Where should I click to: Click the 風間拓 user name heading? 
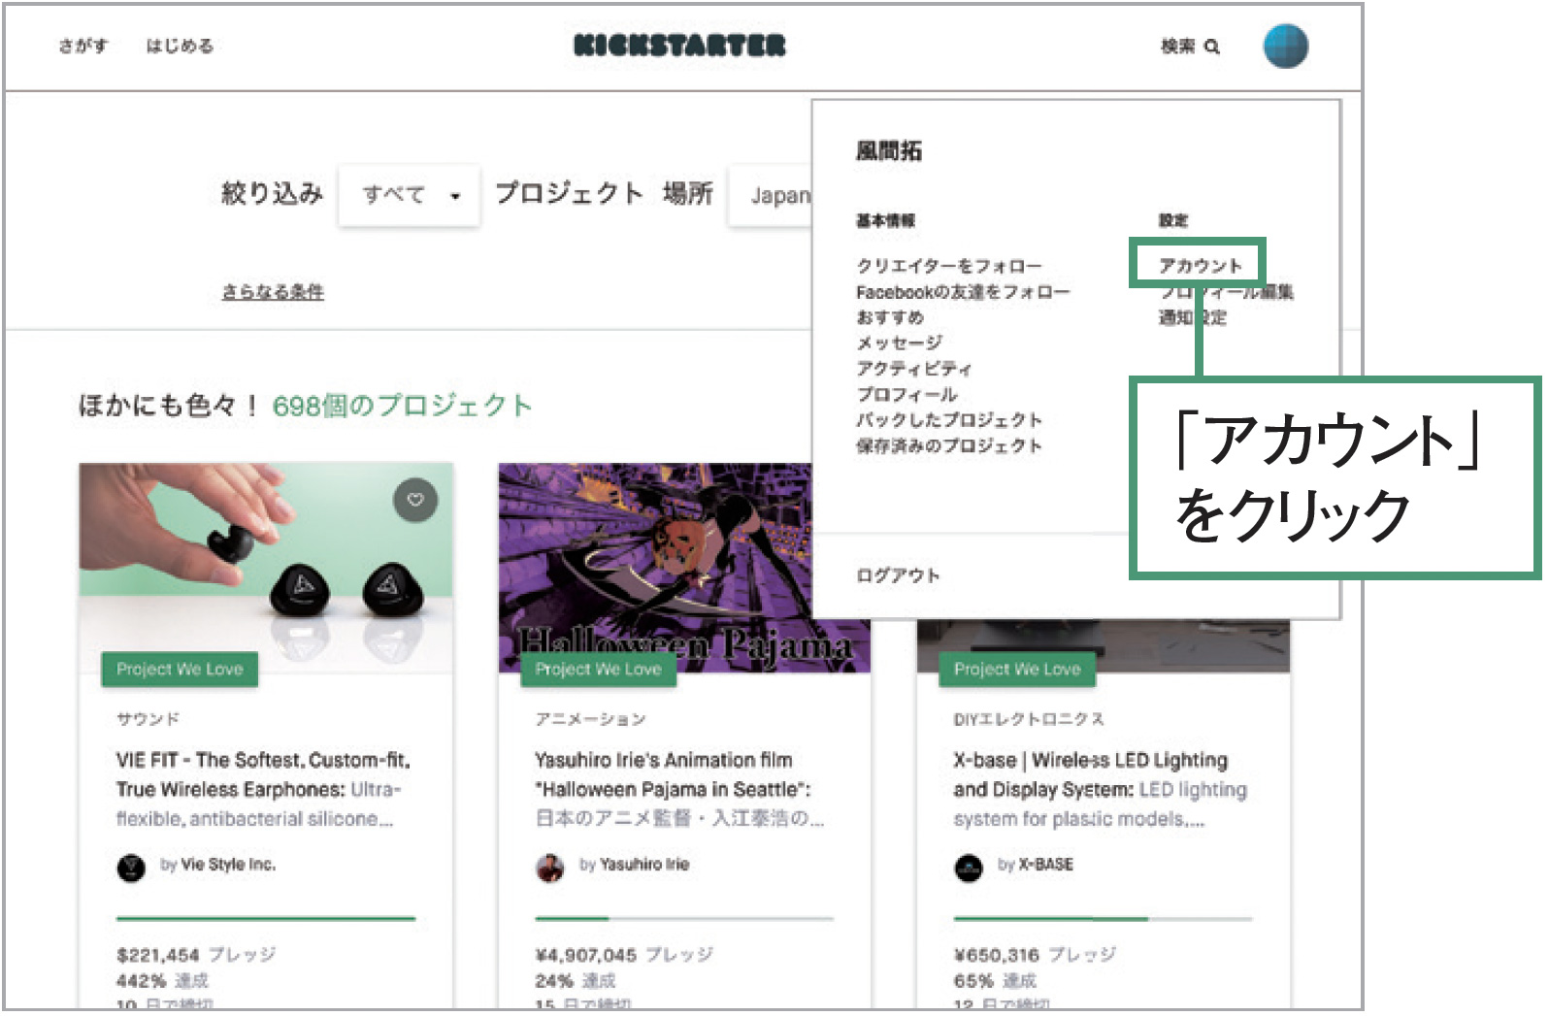tap(888, 151)
